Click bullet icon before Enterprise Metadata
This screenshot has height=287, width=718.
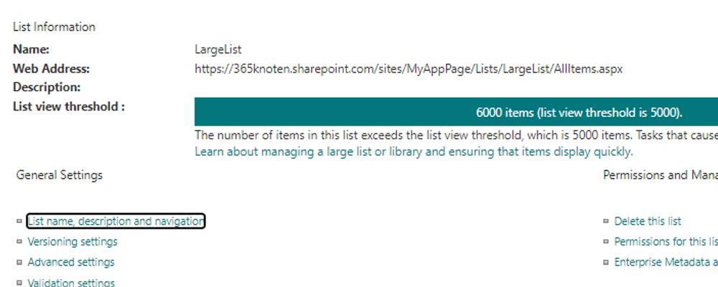coord(606,263)
